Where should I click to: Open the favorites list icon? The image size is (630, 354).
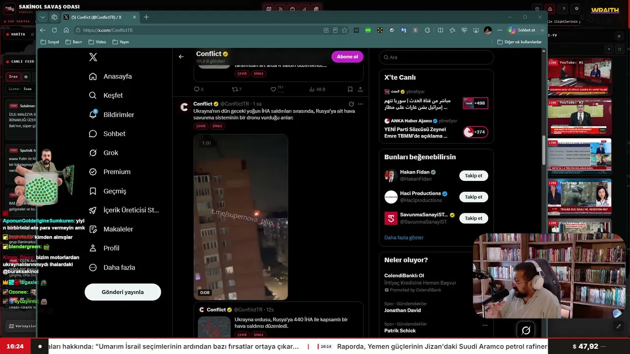[452, 30]
